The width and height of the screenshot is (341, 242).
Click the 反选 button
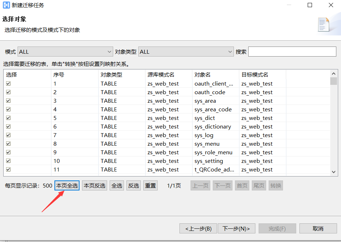[133, 185]
